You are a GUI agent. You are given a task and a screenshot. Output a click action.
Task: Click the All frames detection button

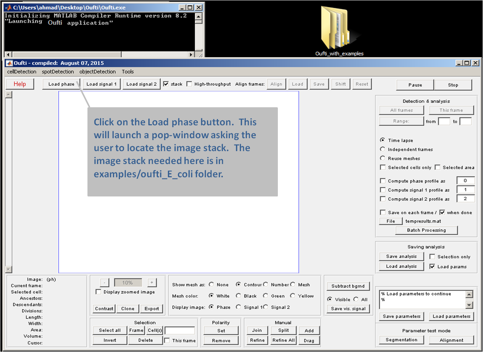tap(401, 110)
